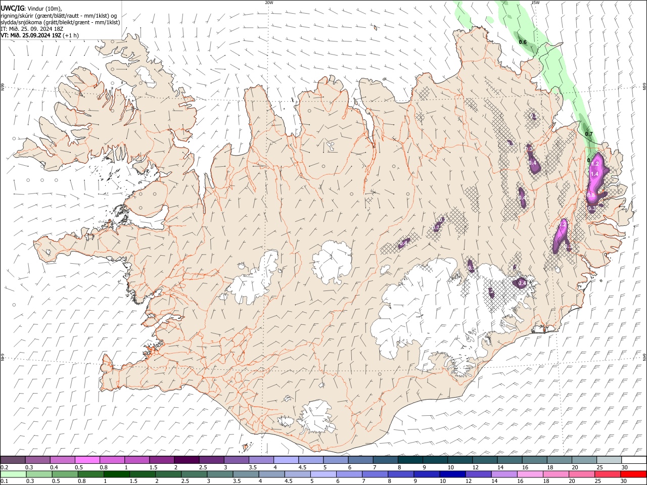Click the deep blue rain swatch labeled 10

click(452, 474)
